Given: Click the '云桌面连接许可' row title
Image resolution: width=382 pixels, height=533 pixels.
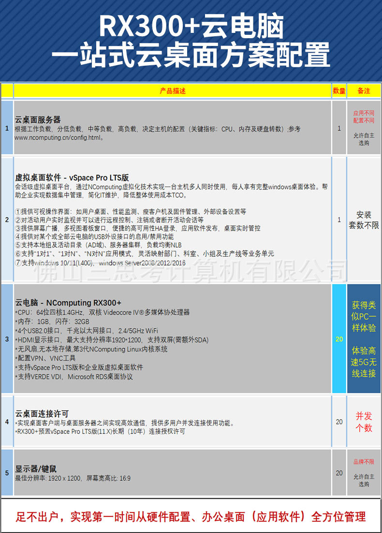Looking at the screenshot, I should 42,414.
